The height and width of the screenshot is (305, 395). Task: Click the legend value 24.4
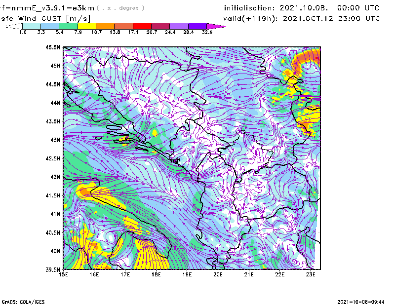pos(170,32)
